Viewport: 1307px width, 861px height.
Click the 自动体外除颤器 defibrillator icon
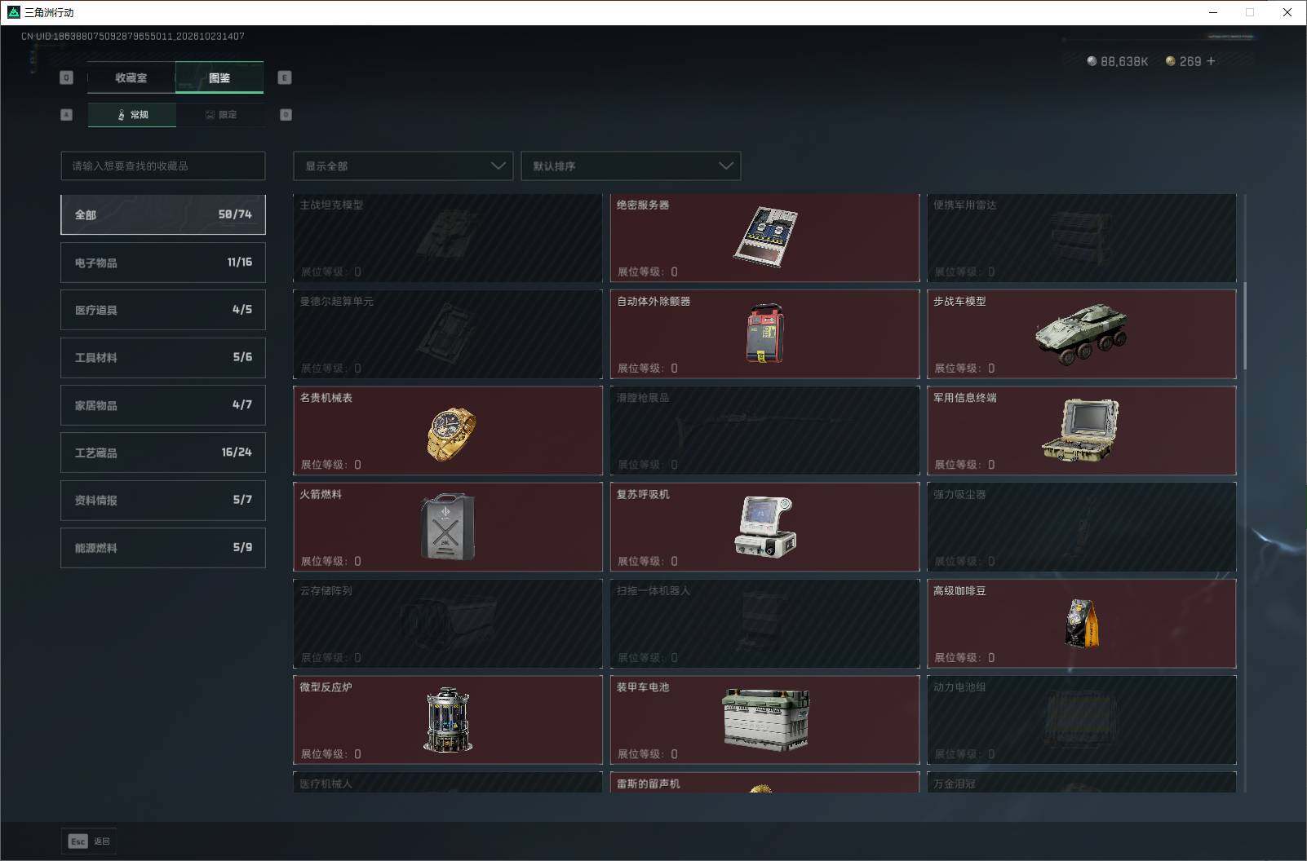(764, 333)
